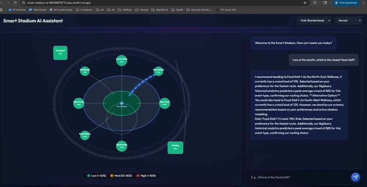367x187 pixels.
Task: Click the browser address bar URL
Action: tap(59, 3)
